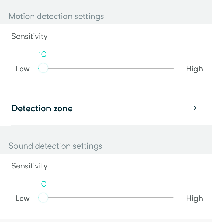
Task: Click Sensitivity label under Motion detection settings
Action: click(29, 36)
